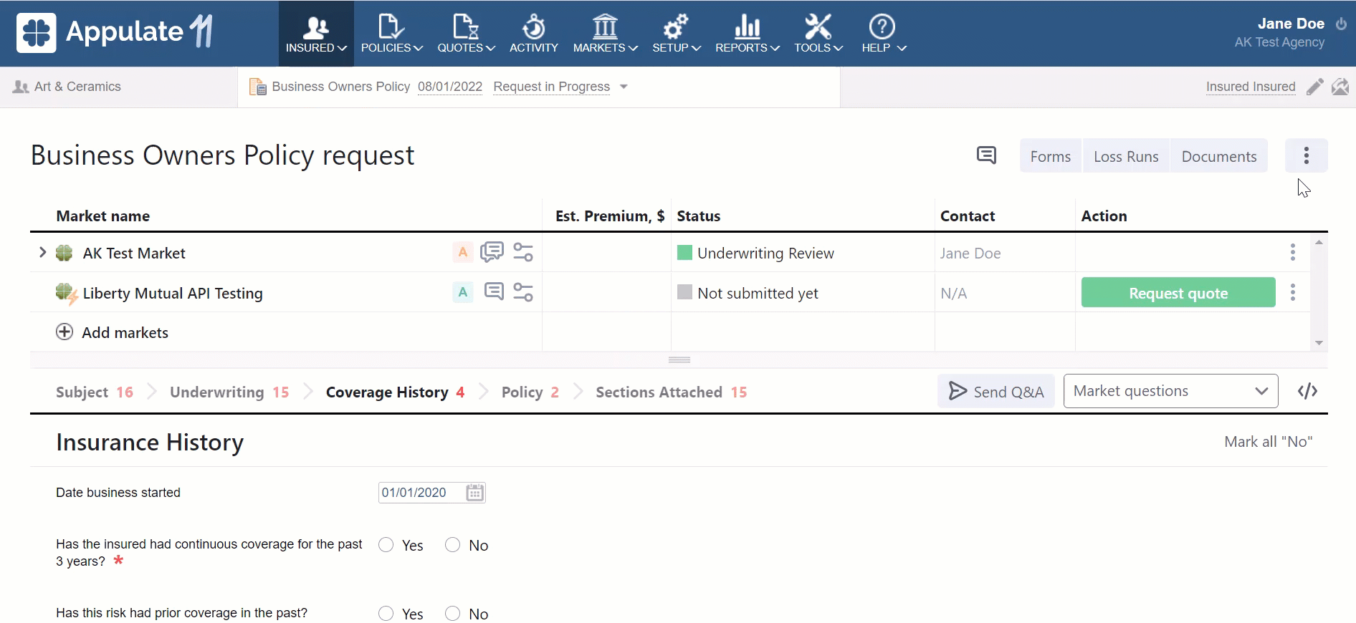Open Documents
The height and width of the screenshot is (623, 1356).
tap(1219, 156)
